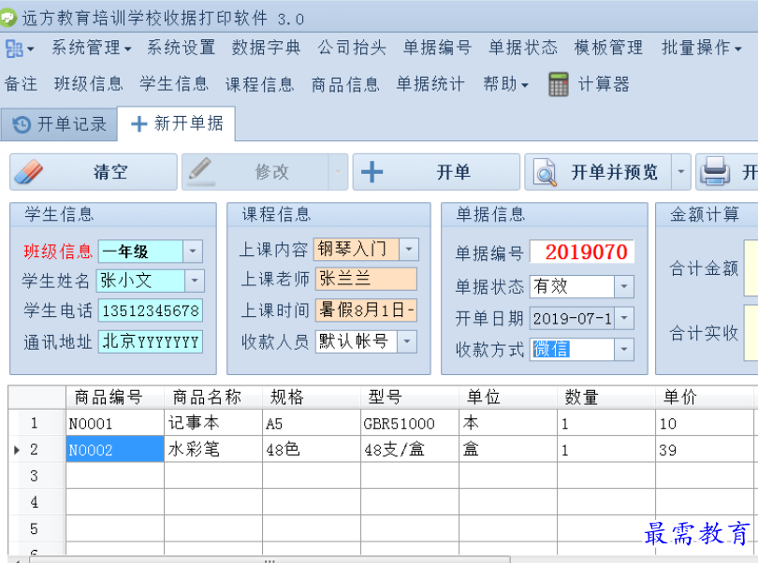Open 帮助 dropdown menu
The width and height of the screenshot is (758, 563).
coord(505,84)
